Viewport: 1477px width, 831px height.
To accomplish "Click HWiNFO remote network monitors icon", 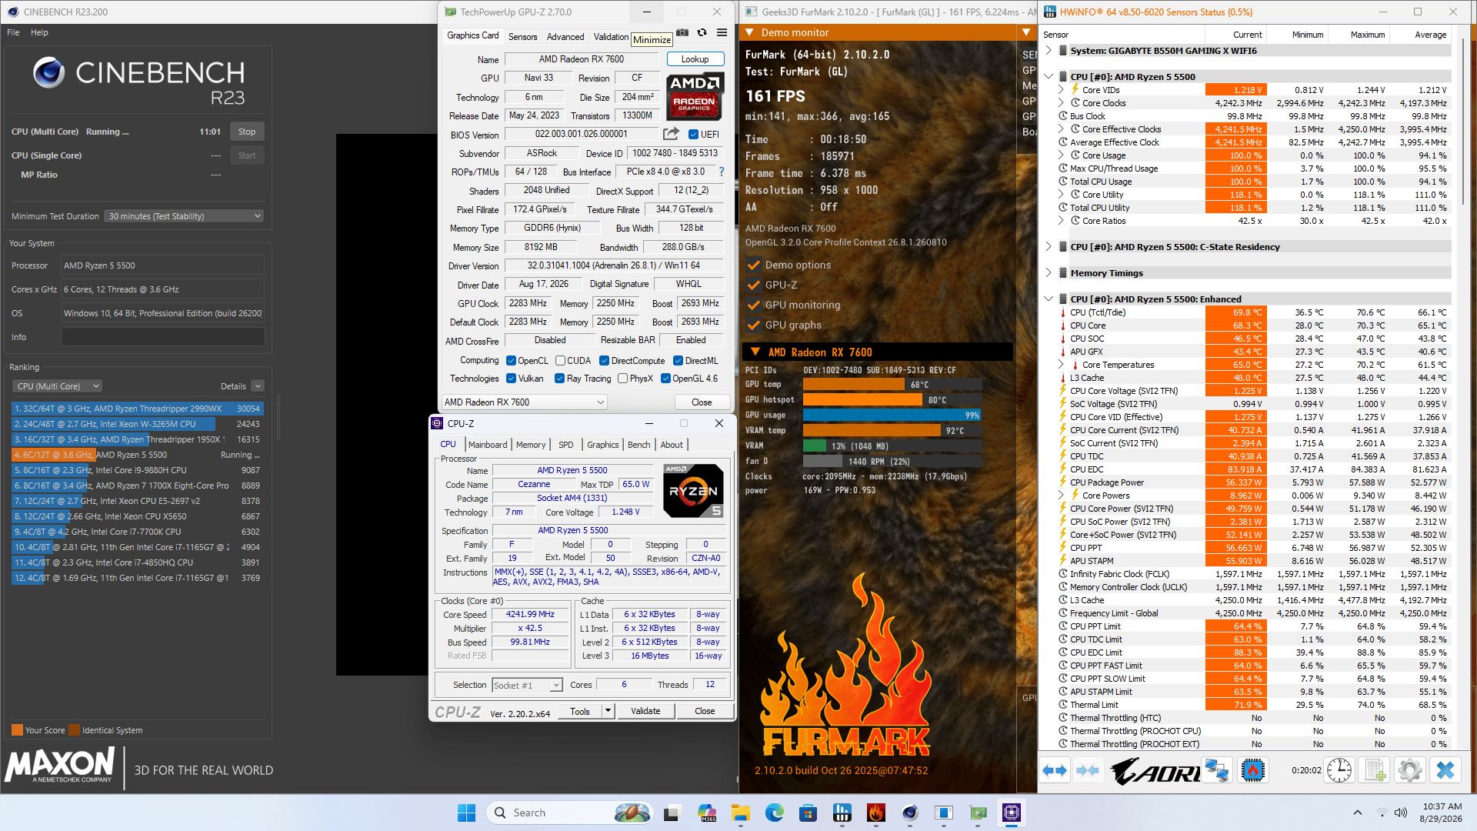I will coord(1216,770).
